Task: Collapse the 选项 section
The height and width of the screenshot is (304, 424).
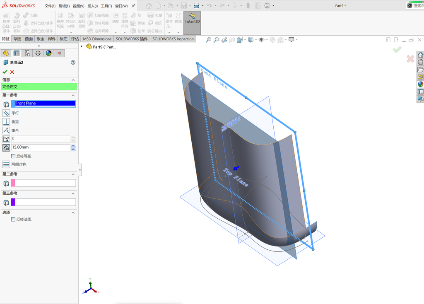Action: point(73,212)
